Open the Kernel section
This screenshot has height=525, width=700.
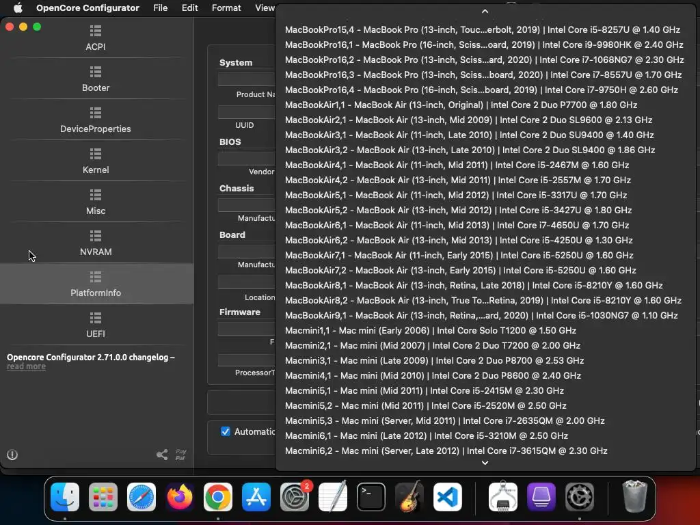96,161
